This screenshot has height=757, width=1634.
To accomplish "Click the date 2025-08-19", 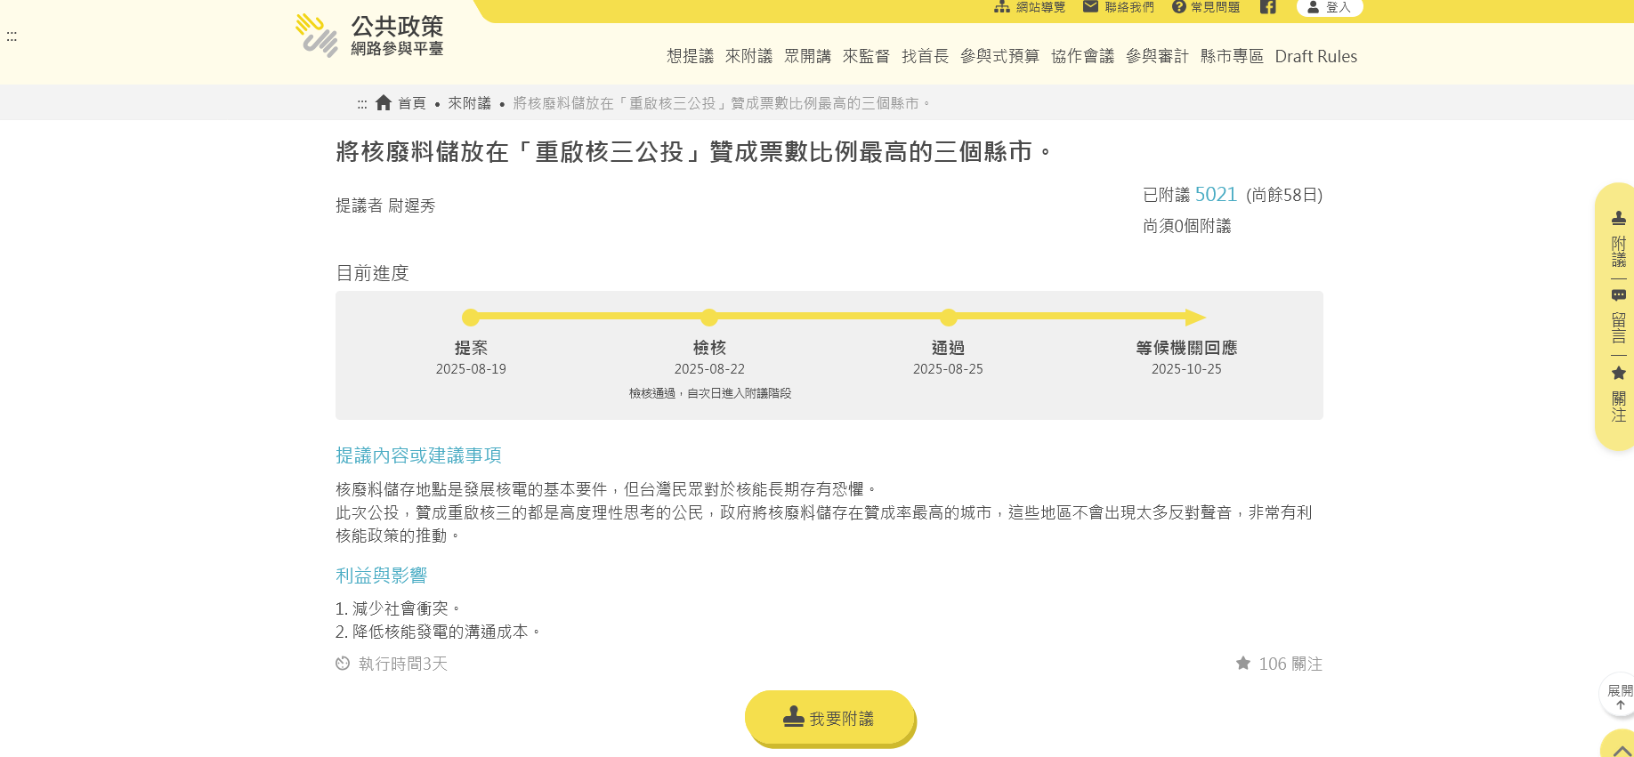I will click(x=471, y=369).
